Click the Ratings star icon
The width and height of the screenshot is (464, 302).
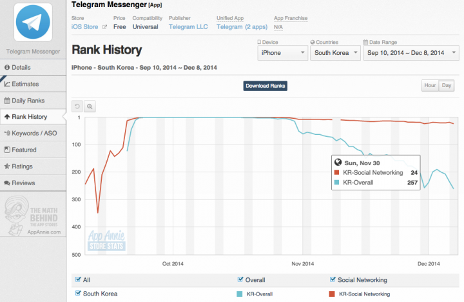7,166
